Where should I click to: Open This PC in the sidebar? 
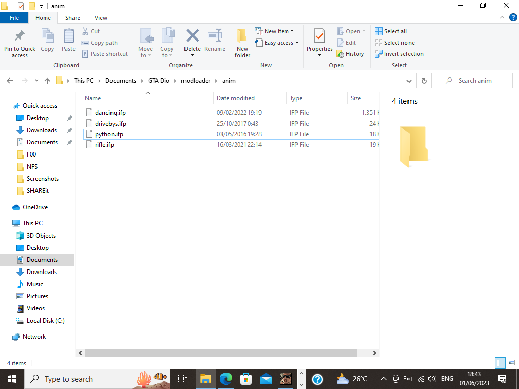coord(32,223)
